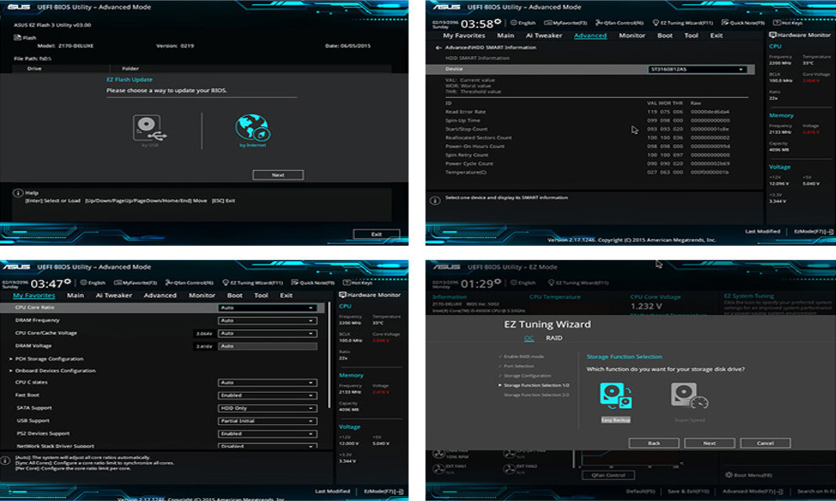Open USB Support dropdown showing Partial Initial
Image resolution: width=836 pixels, height=501 pixels.
point(268,421)
